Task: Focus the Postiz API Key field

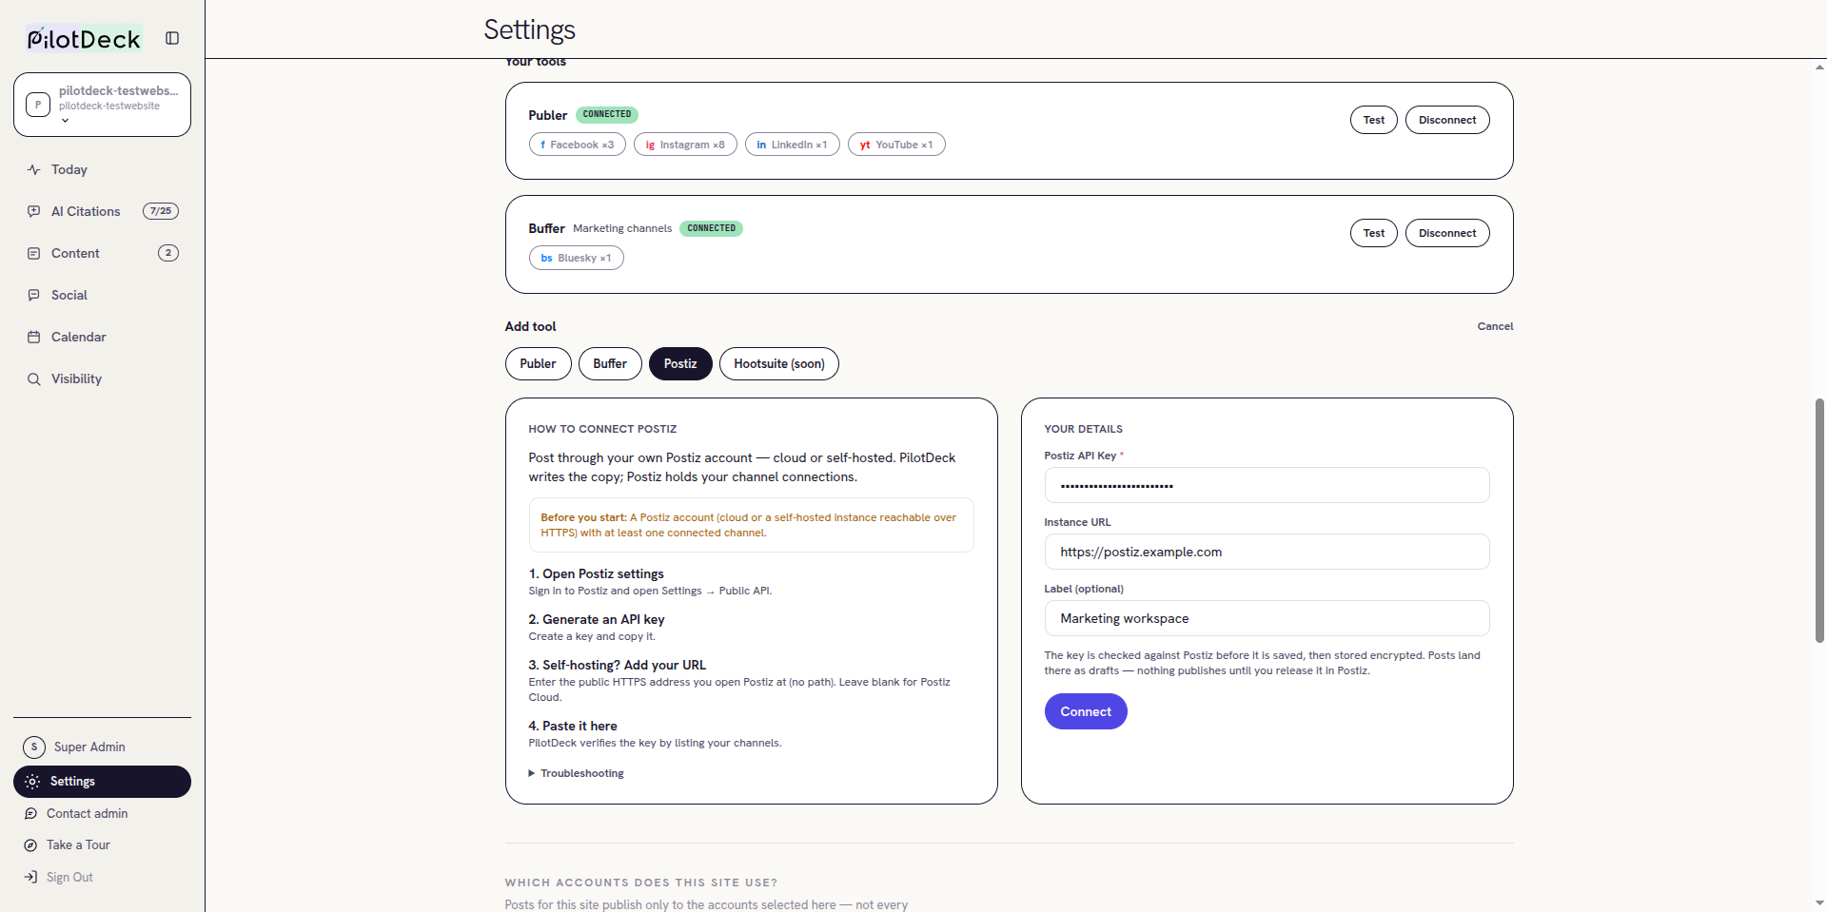Action: [1267, 485]
